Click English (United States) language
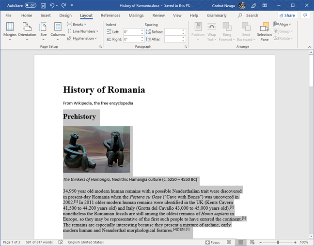Viewport: 314px width, 246px height. pos(86,242)
